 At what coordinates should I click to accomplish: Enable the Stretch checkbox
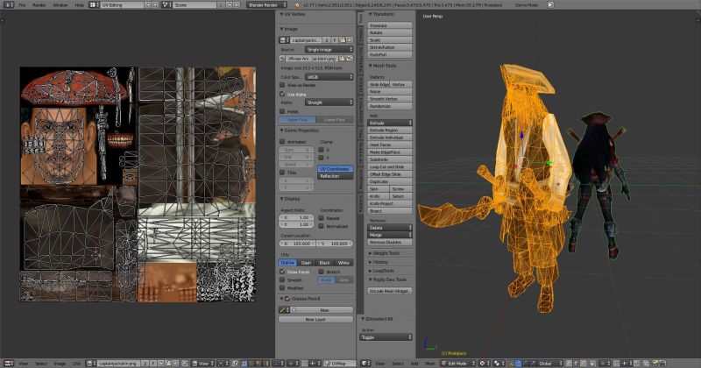(321, 272)
